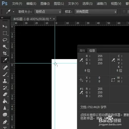Open the 图像(I) menu
Screen dimensions: 129x129
tap(45, 4)
